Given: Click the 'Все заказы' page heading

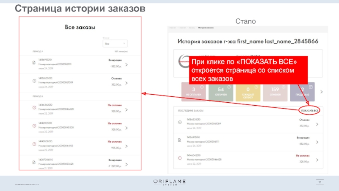Looking at the screenshot, I should tap(80, 27).
